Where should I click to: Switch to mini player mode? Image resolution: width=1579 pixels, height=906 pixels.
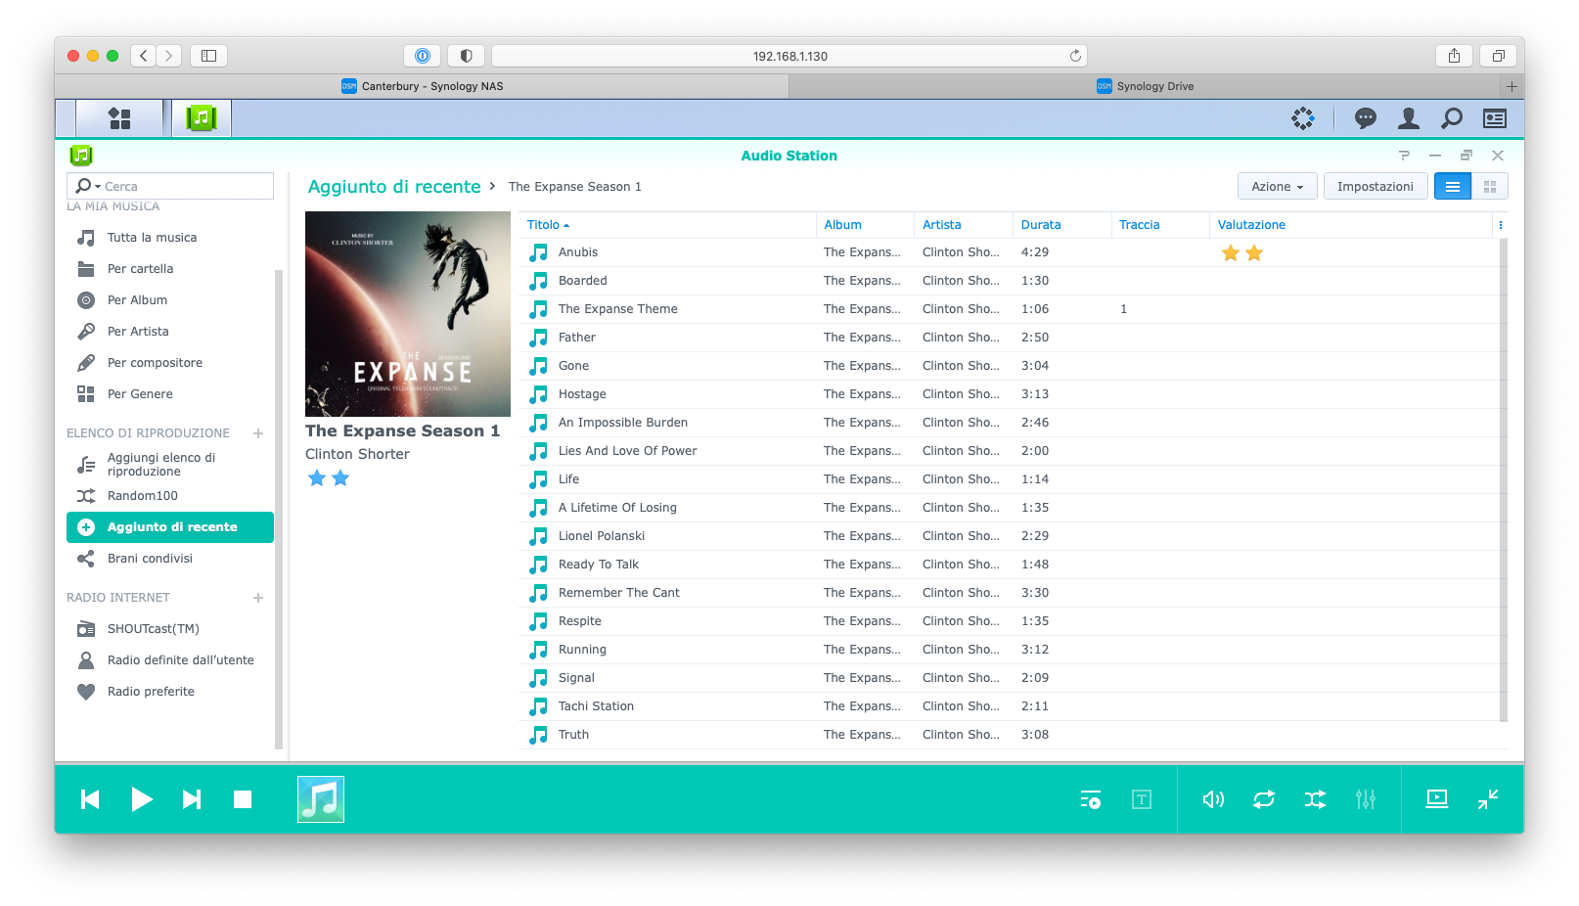pos(1488,799)
